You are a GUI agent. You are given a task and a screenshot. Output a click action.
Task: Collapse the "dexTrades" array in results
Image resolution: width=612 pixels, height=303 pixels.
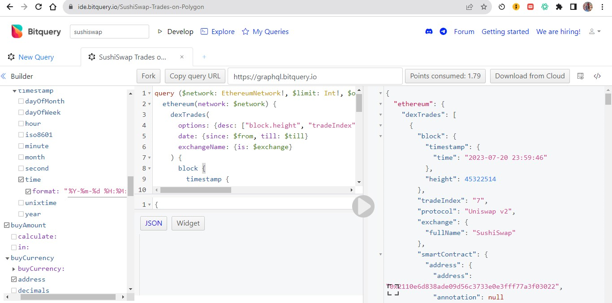pyautogui.click(x=381, y=115)
